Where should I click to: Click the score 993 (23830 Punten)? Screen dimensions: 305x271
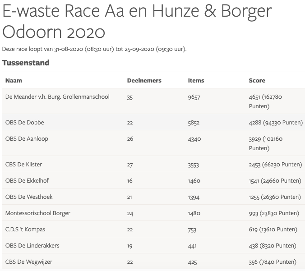[274, 213]
